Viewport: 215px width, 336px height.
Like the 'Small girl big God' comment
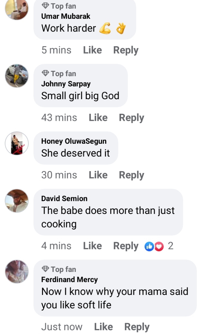point(98,118)
